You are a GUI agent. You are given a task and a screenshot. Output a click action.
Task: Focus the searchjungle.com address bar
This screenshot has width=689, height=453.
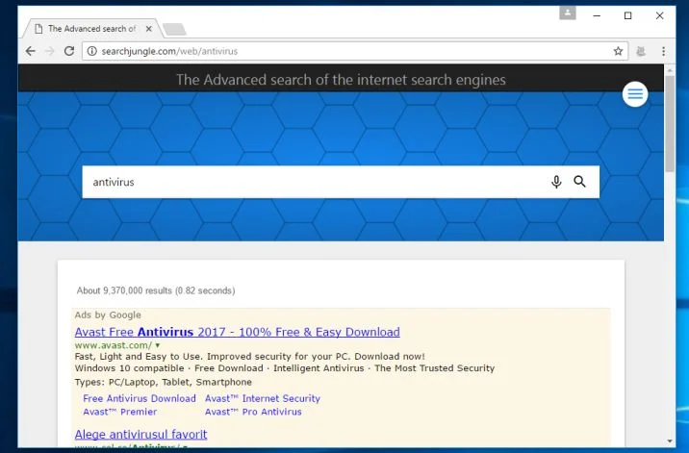tap(355, 51)
